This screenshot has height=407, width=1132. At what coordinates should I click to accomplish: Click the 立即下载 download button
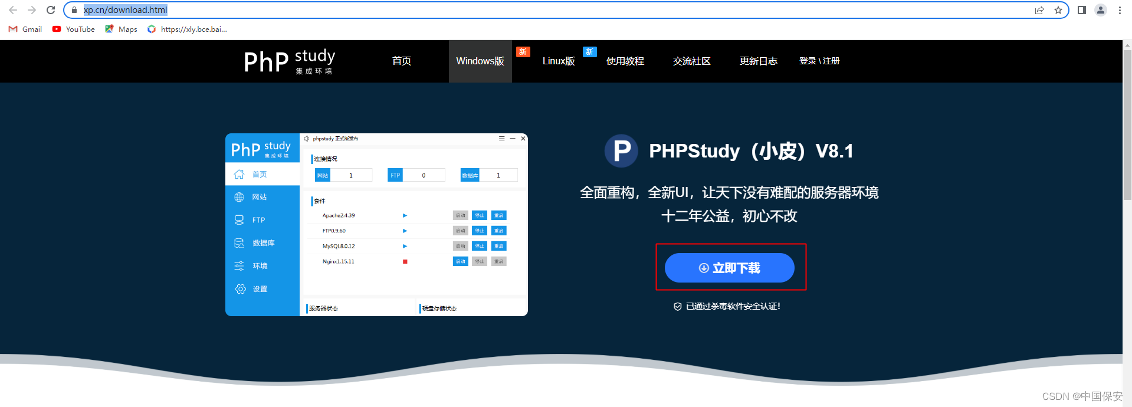click(730, 268)
